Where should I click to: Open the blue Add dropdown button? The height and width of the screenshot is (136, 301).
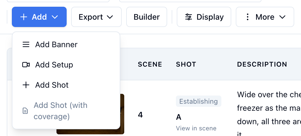coord(39,17)
